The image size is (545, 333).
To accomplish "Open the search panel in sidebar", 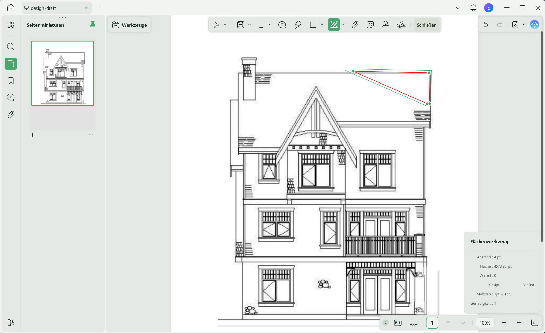I will point(11,47).
